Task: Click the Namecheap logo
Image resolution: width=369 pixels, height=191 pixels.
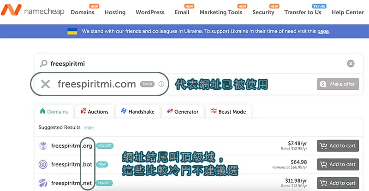Action: tap(33, 10)
